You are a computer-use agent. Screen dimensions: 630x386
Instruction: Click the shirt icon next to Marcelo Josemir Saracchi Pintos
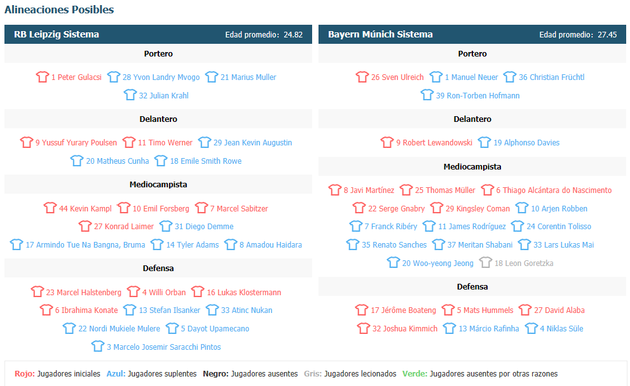tap(98, 346)
